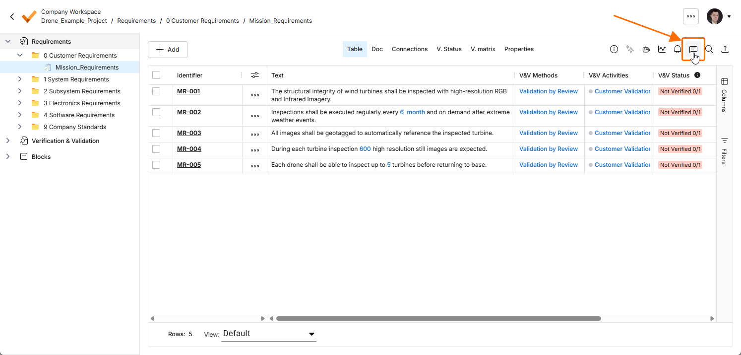Click the robot assistant icon
Screen dimensions: 741x355
pos(646,49)
